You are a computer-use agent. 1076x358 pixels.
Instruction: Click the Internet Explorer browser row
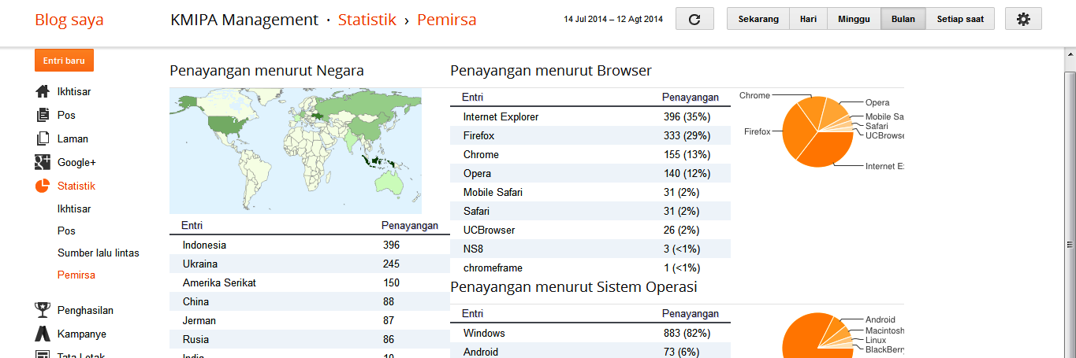590,116
